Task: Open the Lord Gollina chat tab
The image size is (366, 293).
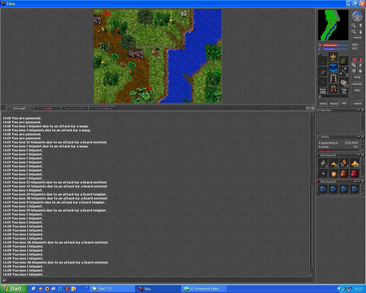Action: 102,108
